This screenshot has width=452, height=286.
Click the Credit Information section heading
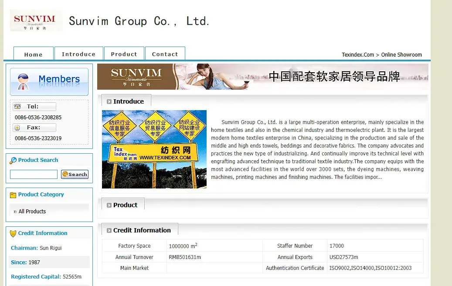(x=142, y=230)
